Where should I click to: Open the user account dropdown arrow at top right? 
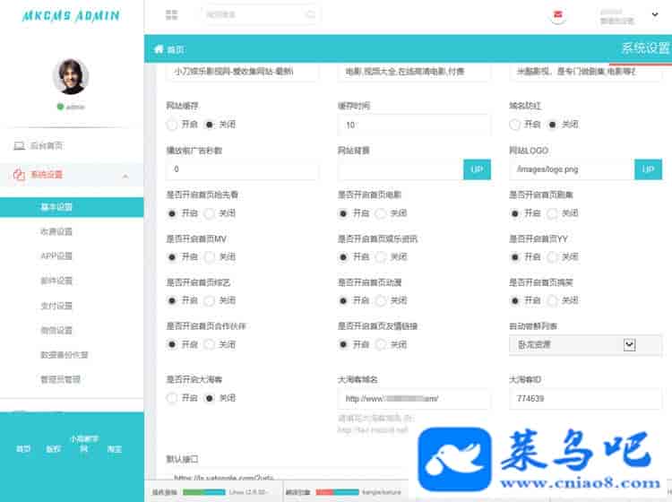pos(655,14)
